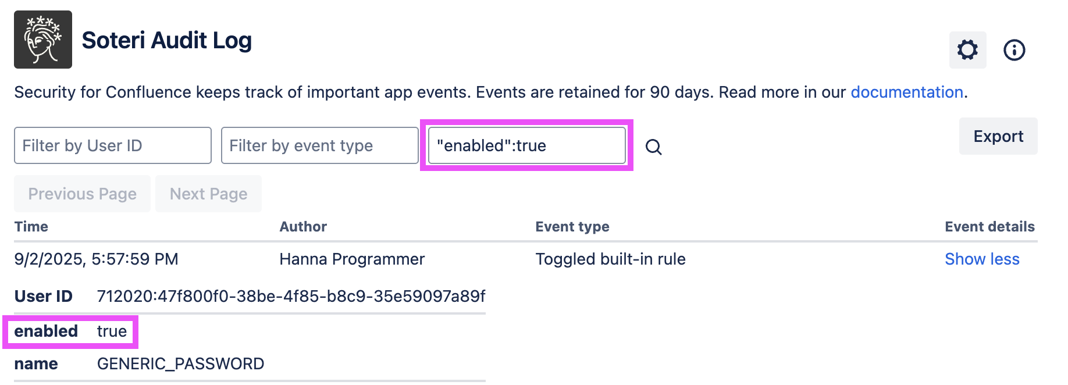The width and height of the screenshot is (1068, 385).
Task: Click the Export button
Action: tap(998, 136)
